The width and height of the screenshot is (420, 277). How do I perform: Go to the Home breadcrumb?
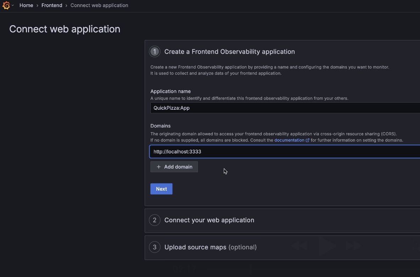26,5
